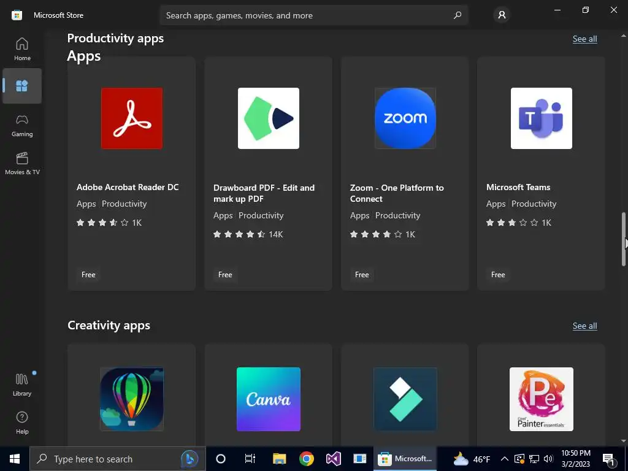
Task: Open the Home section in the sidebar
Action: pos(22,49)
